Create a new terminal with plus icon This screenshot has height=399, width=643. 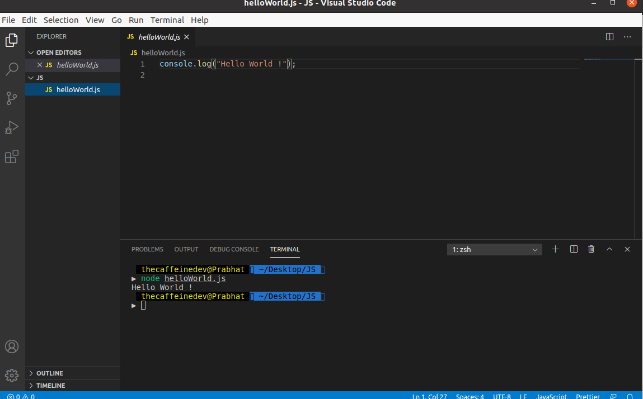point(555,249)
